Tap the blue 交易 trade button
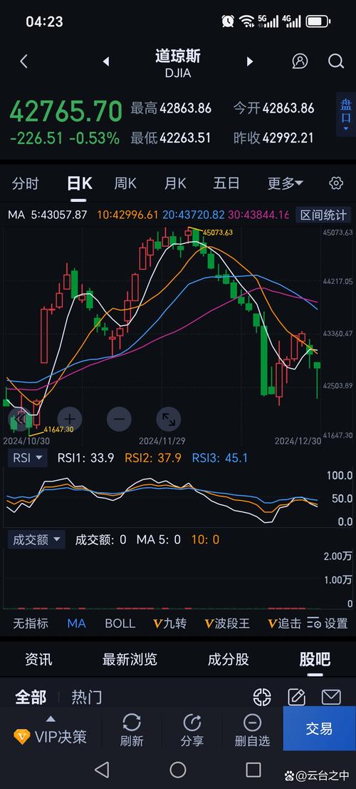The image size is (356, 789). point(320,728)
